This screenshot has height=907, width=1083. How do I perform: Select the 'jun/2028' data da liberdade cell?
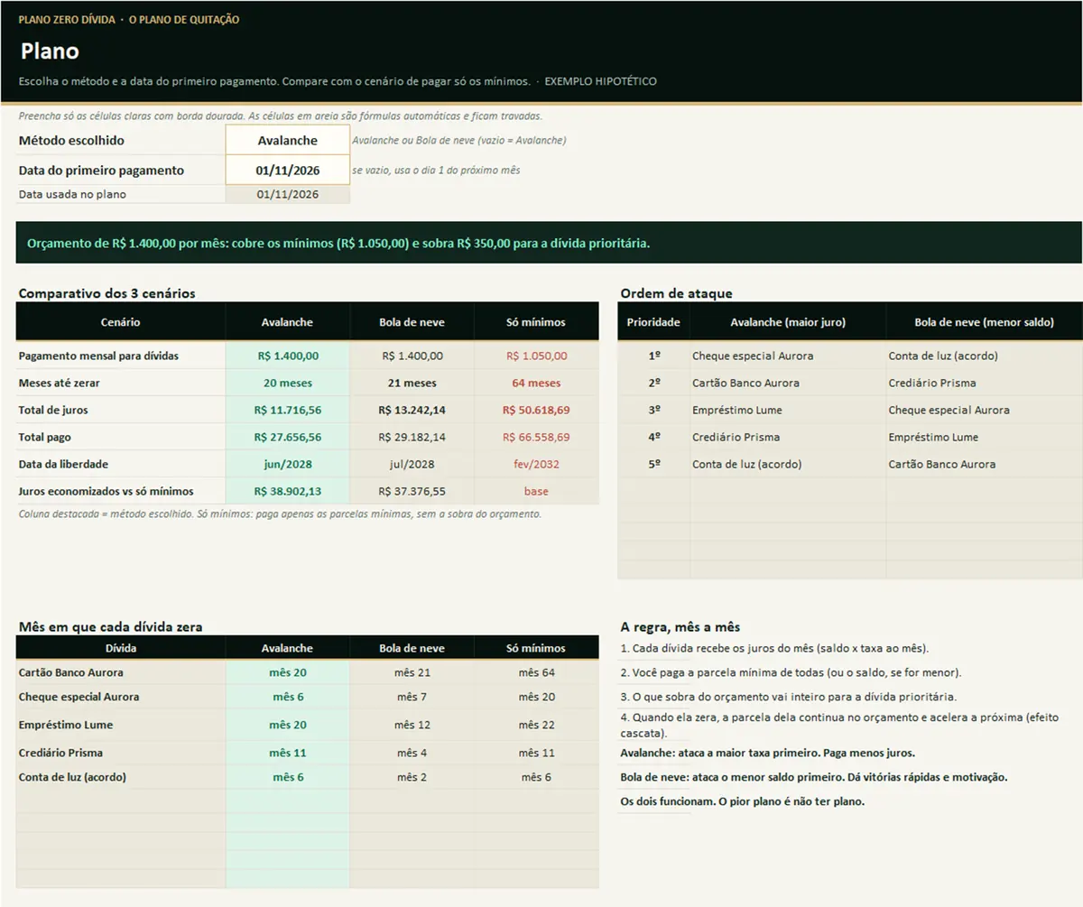pyautogui.click(x=287, y=464)
